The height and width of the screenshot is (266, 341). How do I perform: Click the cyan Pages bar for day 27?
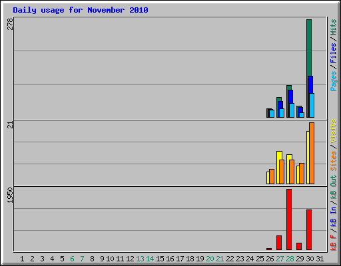(282, 113)
